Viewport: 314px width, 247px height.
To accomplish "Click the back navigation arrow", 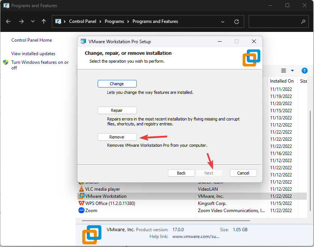I will pos(8,21).
